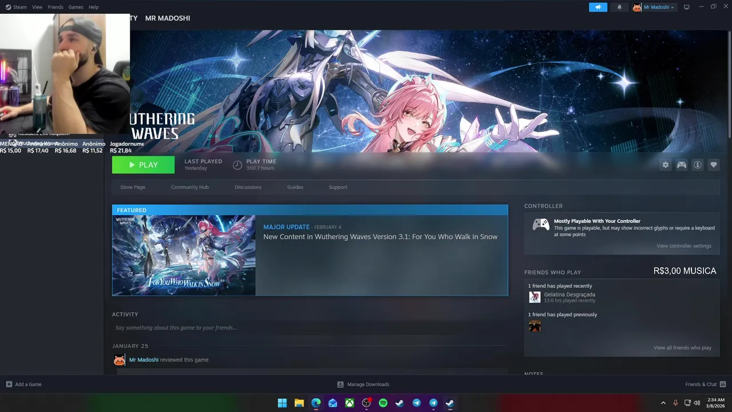Viewport: 732px width, 412px height.
Task: Open OBS Studio from taskbar
Action: tap(367, 403)
